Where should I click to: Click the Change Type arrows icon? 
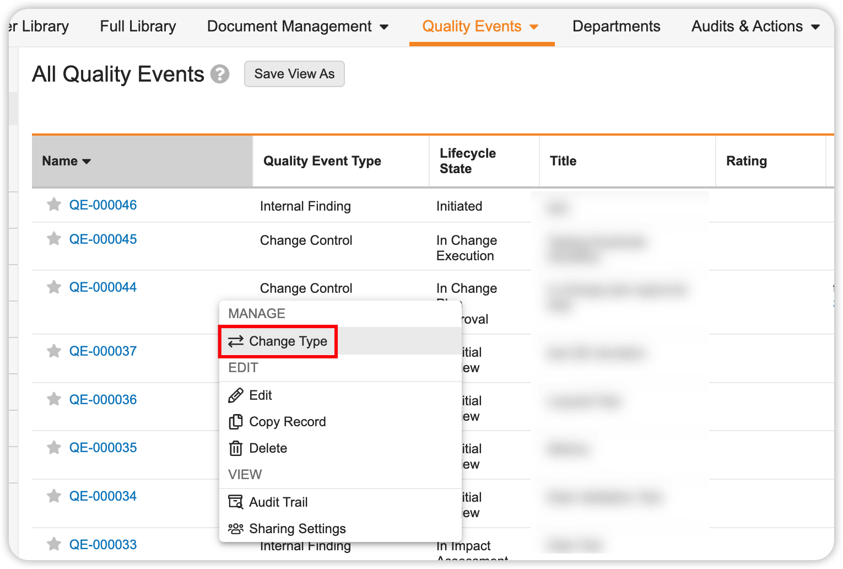(236, 341)
